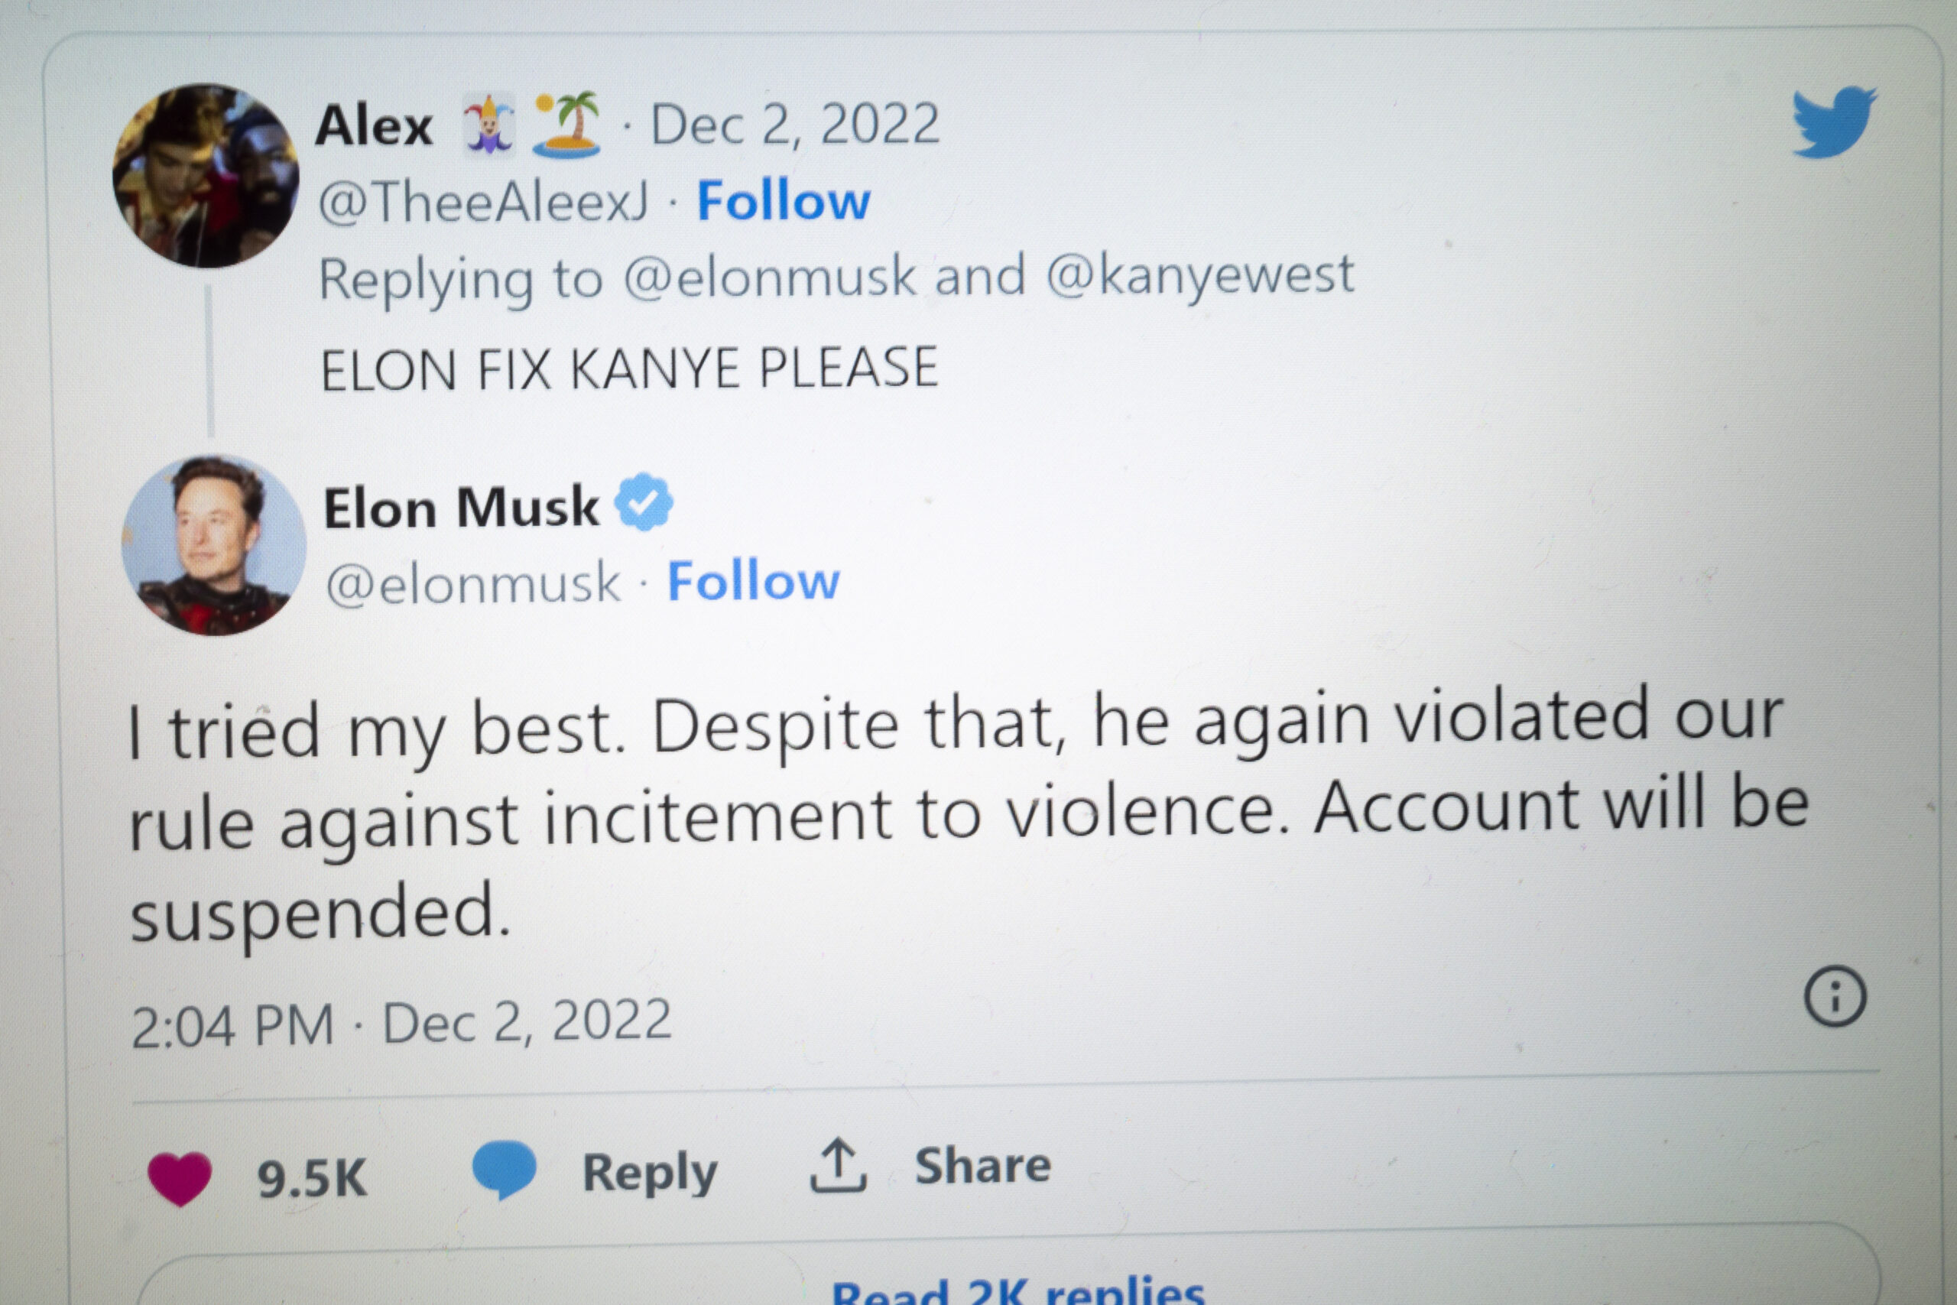
Task: Click the 9.5K likes count
Action: tap(312, 1177)
